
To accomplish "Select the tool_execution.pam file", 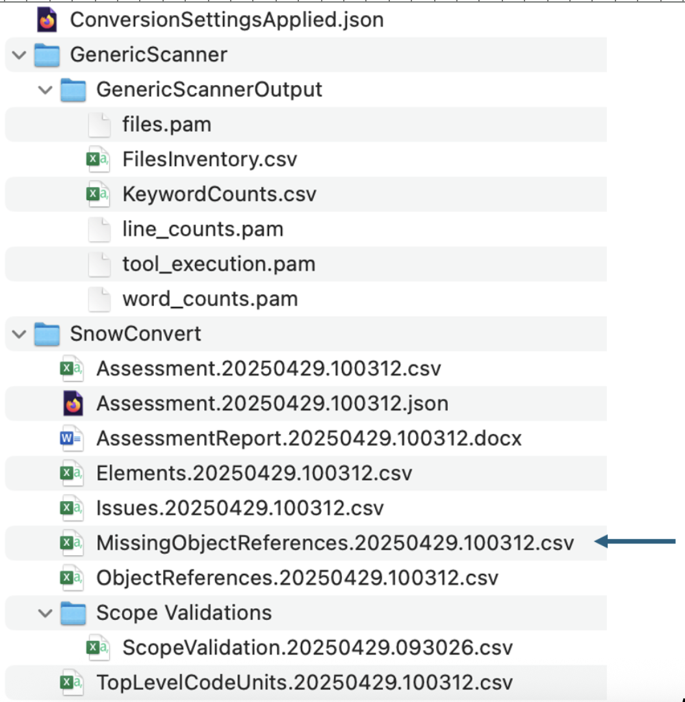I will coord(218,264).
